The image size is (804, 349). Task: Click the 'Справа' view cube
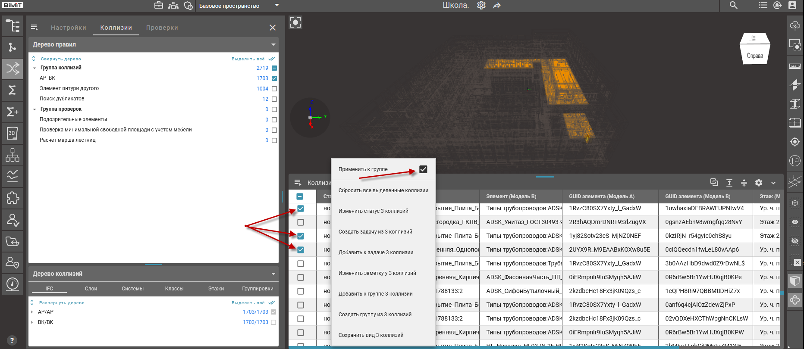[754, 55]
